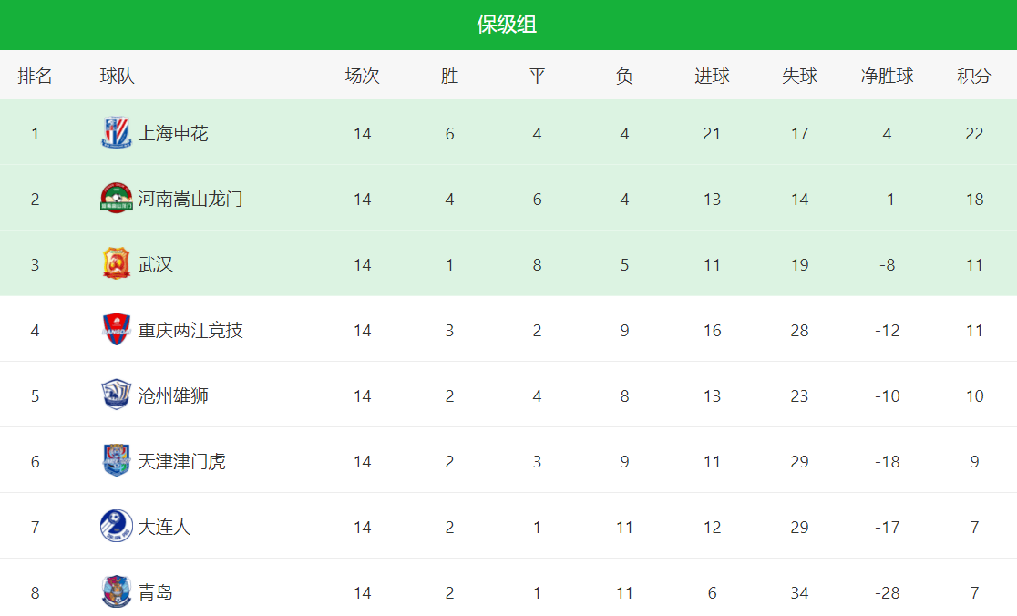Click the Henan Songshan Longmen (河南嵩山龙门) team logo

pyautogui.click(x=116, y=199)
